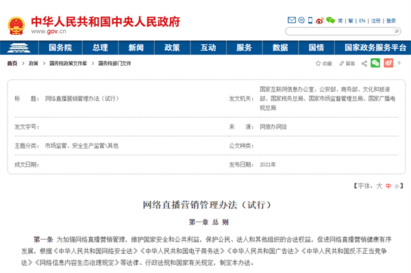Set font size to small 小
This screenshot has height=273, width=411.
(x=397, y=186)
